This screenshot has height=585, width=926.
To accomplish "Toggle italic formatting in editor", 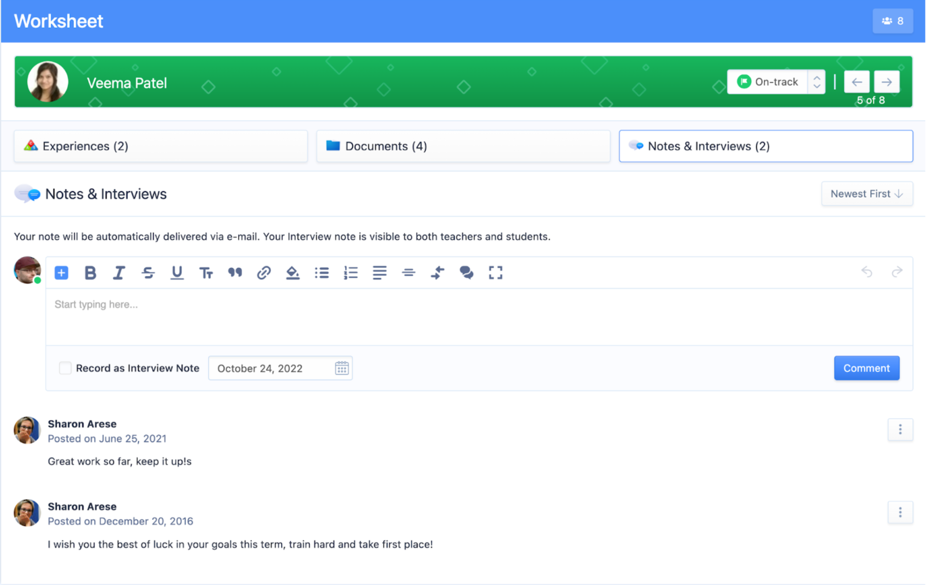I will pos(119,272).
